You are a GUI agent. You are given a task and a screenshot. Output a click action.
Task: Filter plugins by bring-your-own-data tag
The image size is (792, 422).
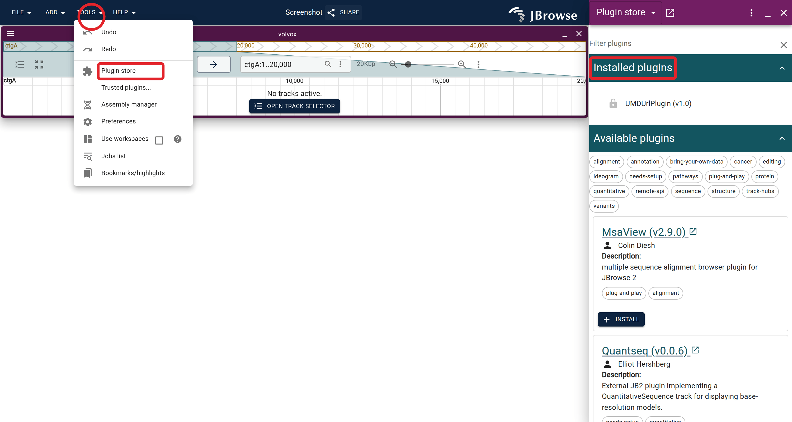pyautogui.click(x=696, y=162)
